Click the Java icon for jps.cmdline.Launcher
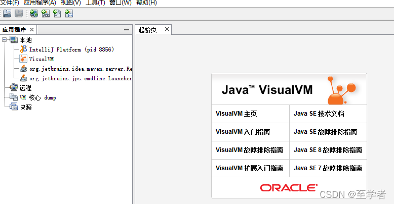This screenshot has width=394, height=204. tap(23, 78)
